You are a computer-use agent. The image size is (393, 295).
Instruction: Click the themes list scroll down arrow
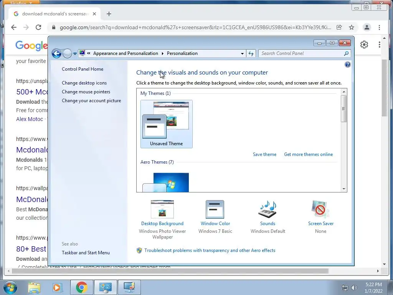pos(344,189)
